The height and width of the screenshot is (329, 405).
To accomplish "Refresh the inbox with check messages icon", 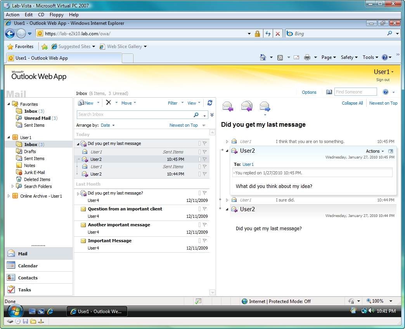I will pos(210,103).
